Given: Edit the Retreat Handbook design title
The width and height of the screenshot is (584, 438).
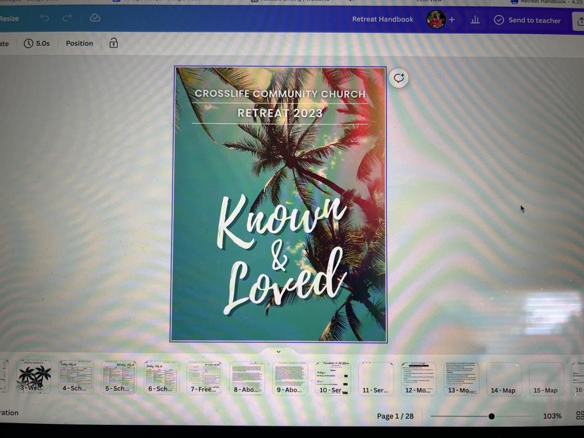Looking at the screenshot, I should tap(382, 19).
